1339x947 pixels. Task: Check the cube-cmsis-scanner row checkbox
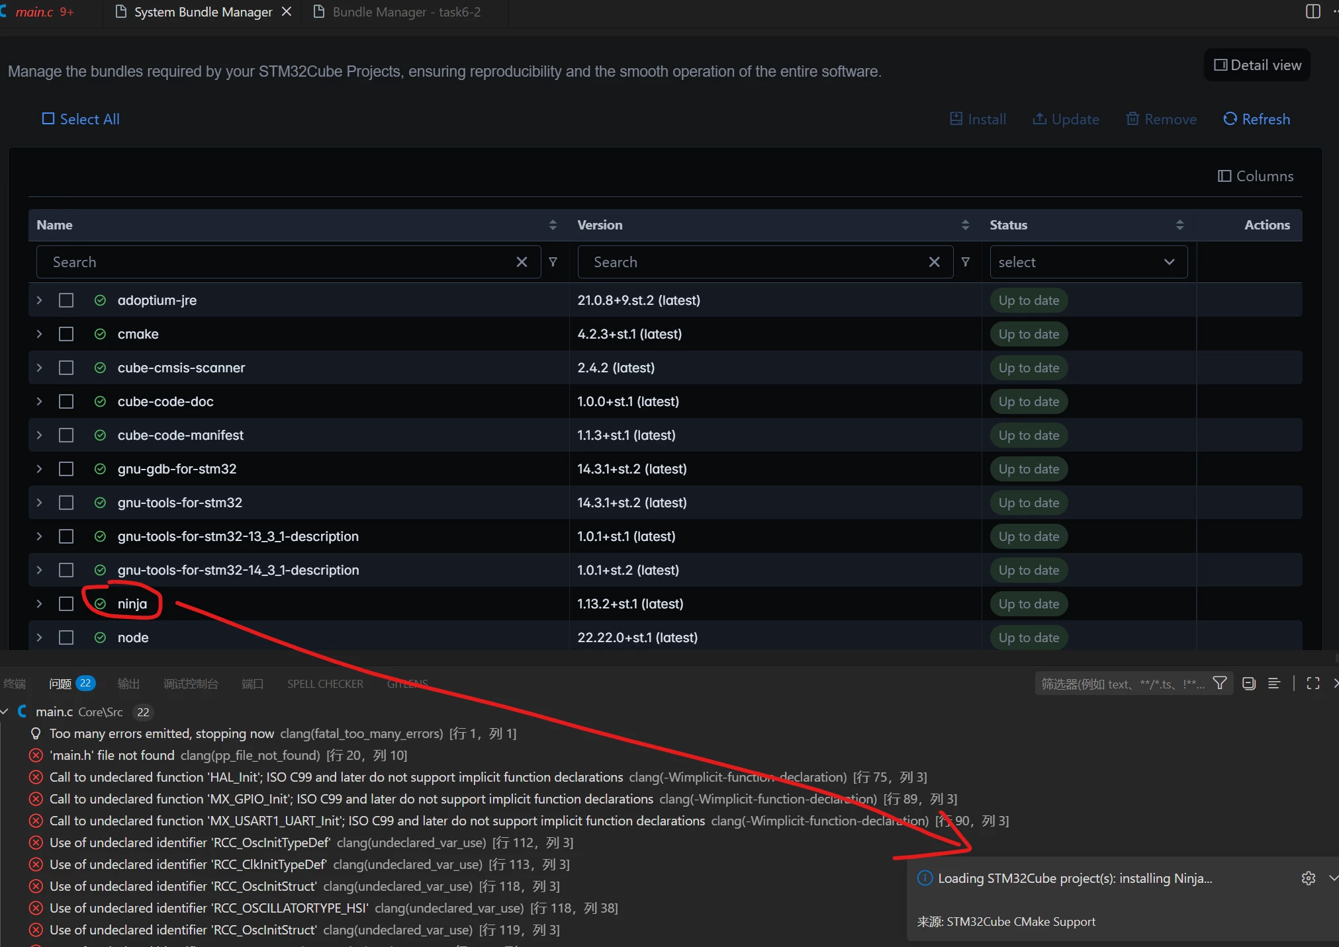tap(66, 368)
